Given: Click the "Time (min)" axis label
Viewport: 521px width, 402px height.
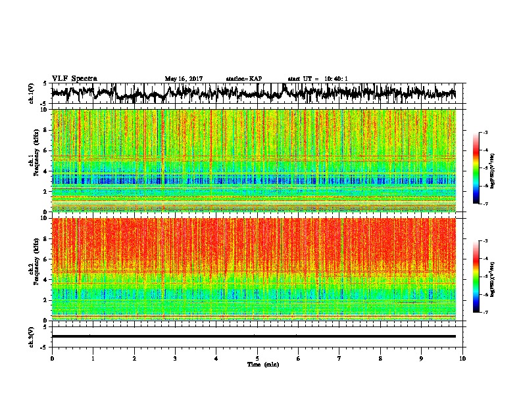Looking at the screenshot, I should [263, 365].
